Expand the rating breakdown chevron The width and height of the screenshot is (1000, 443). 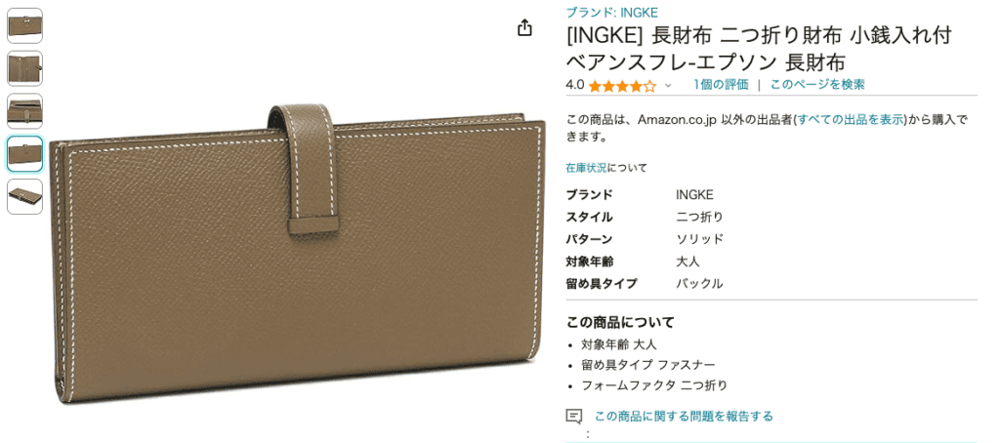click(668, 86)
